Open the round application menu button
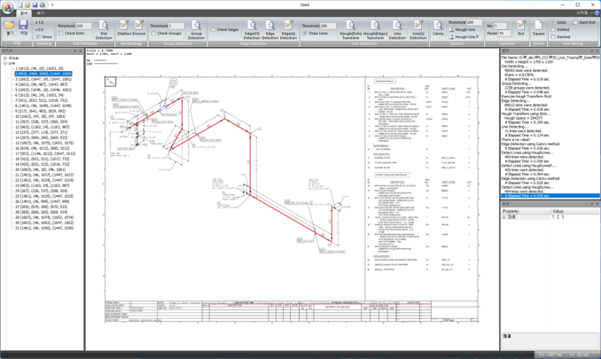The width and height of the screenshot is (601, 359). (8, 6)
